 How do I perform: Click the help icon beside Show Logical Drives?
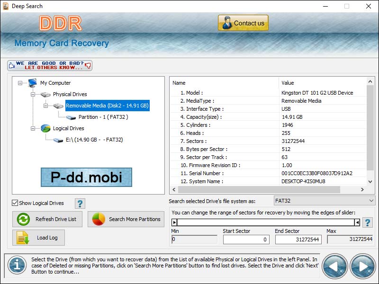[80, 203]
